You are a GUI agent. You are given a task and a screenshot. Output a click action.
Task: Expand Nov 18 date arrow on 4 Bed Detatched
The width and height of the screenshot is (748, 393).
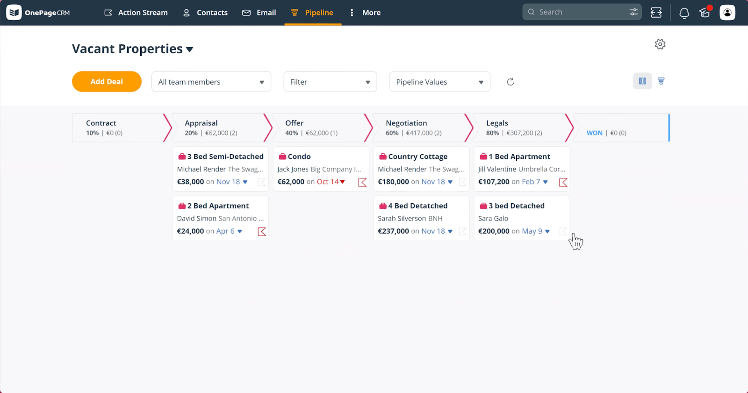[450, 231]
